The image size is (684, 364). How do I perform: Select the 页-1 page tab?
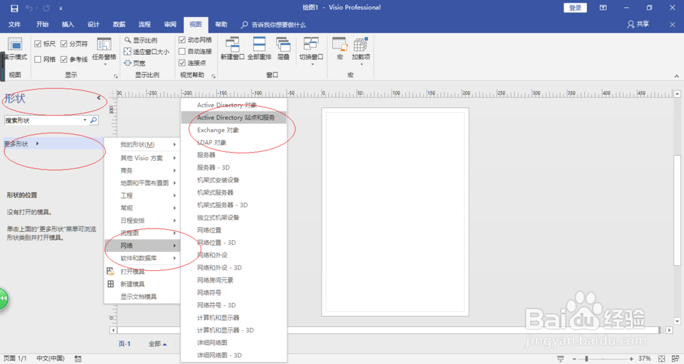[124, 344]
